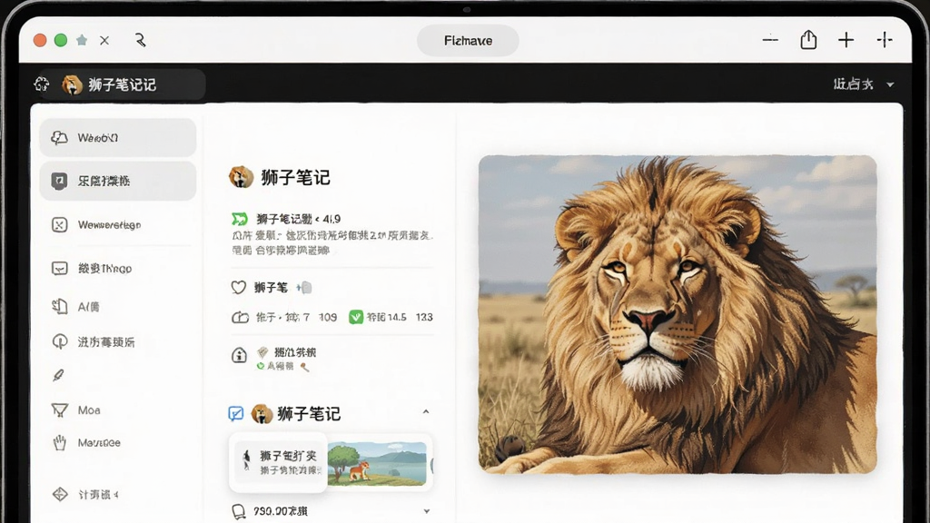The image size is (930, 523).
Task: Click the plain plus icon left of the crosshair
Action: pos(846,40)
